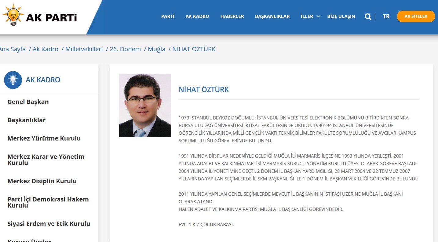The image size is (438, 242).
Task: Click the BİZE ULAŞIN link
Action: 341,16
